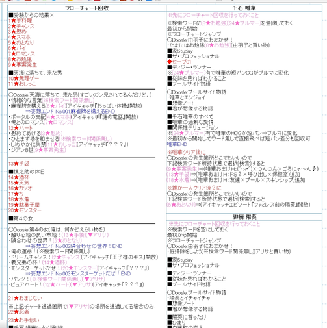This screenshot has height=328, width=327.
Task: Click the '23★お手伝い' entry
Action: 24,320
